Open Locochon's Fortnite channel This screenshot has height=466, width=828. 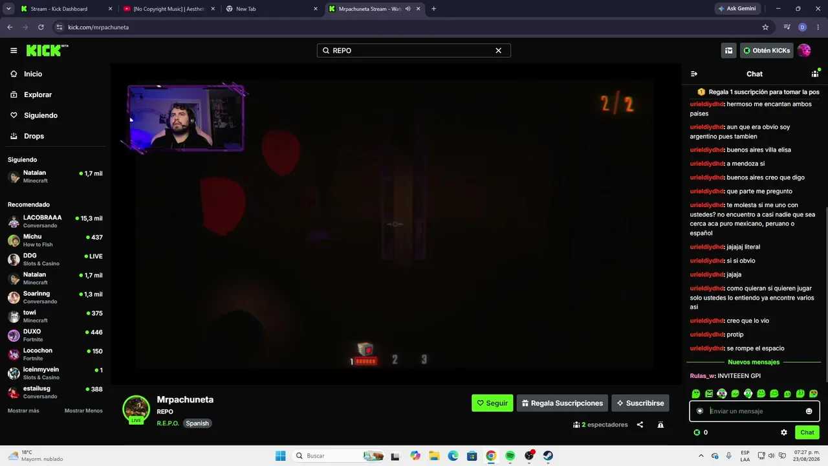55,354
